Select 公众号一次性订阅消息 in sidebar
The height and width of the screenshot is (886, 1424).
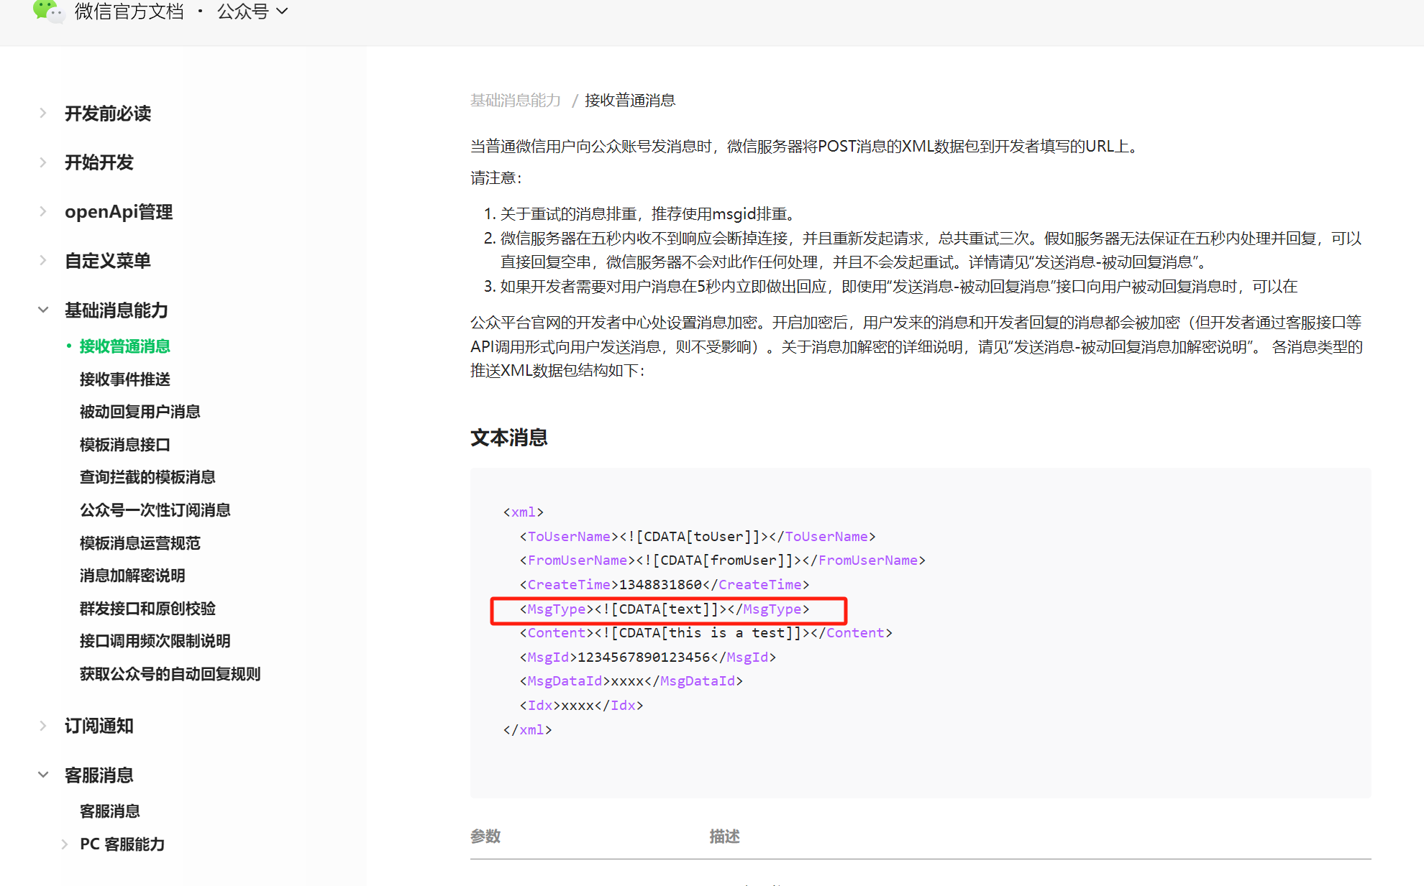pyautogui.click(x=155, y=510)
